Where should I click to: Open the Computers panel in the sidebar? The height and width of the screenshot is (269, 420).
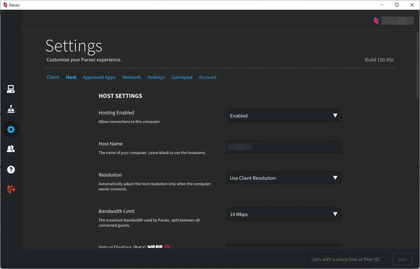[11, 88]
